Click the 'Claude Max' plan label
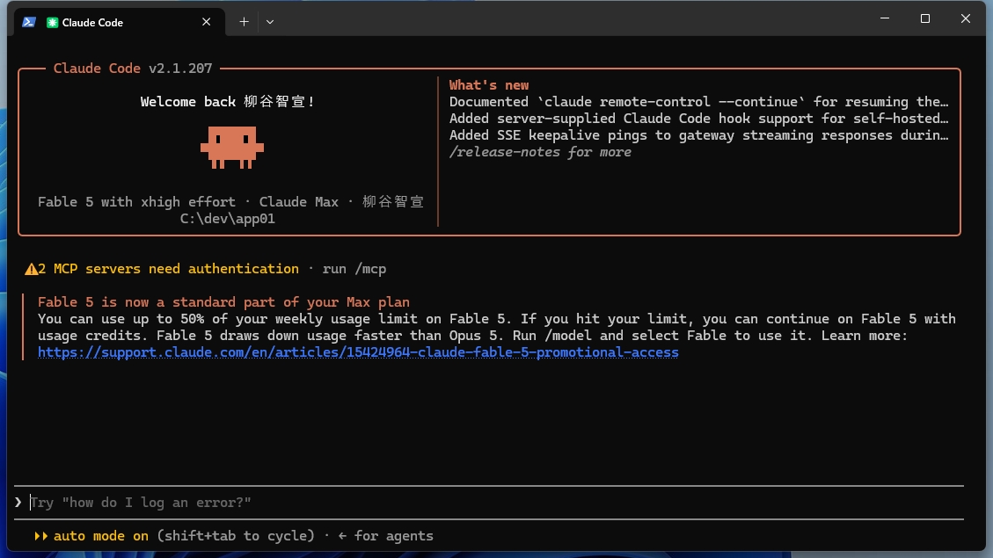Screen dimensions: 993x558 tap(298, 202)
